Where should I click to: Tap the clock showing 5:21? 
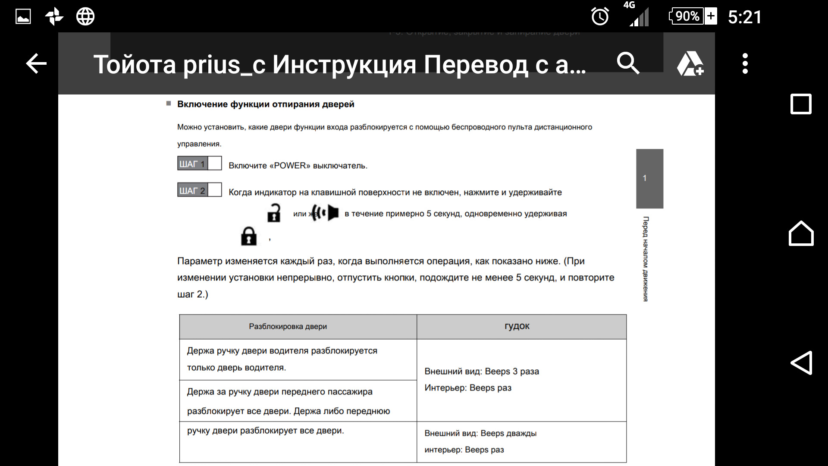click(745, 17)
